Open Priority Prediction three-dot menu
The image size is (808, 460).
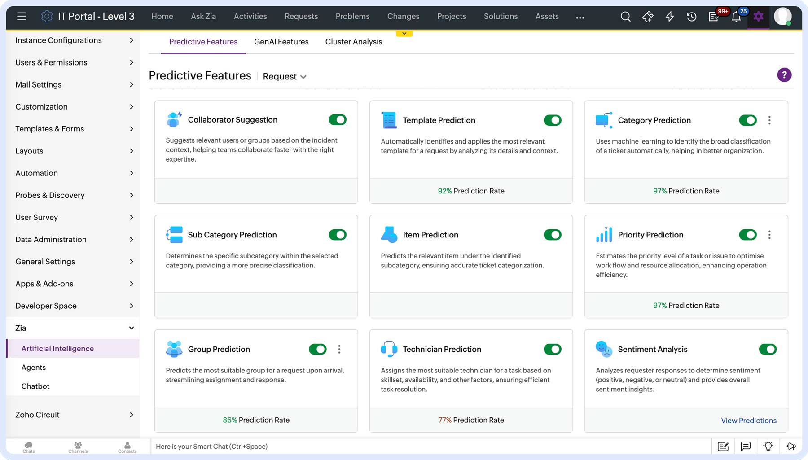(x=769, y=235)
